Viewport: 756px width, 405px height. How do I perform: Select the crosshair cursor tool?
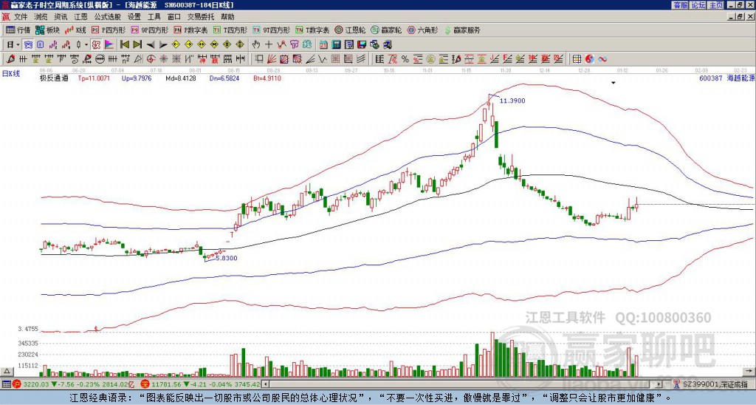pyautogui.click(x=268, y=44)
